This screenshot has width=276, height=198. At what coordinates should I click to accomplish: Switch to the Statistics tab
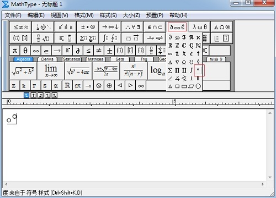click(72, 59)
